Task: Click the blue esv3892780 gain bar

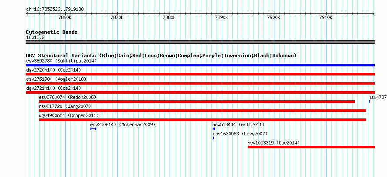Action: [x=200, y=65]
